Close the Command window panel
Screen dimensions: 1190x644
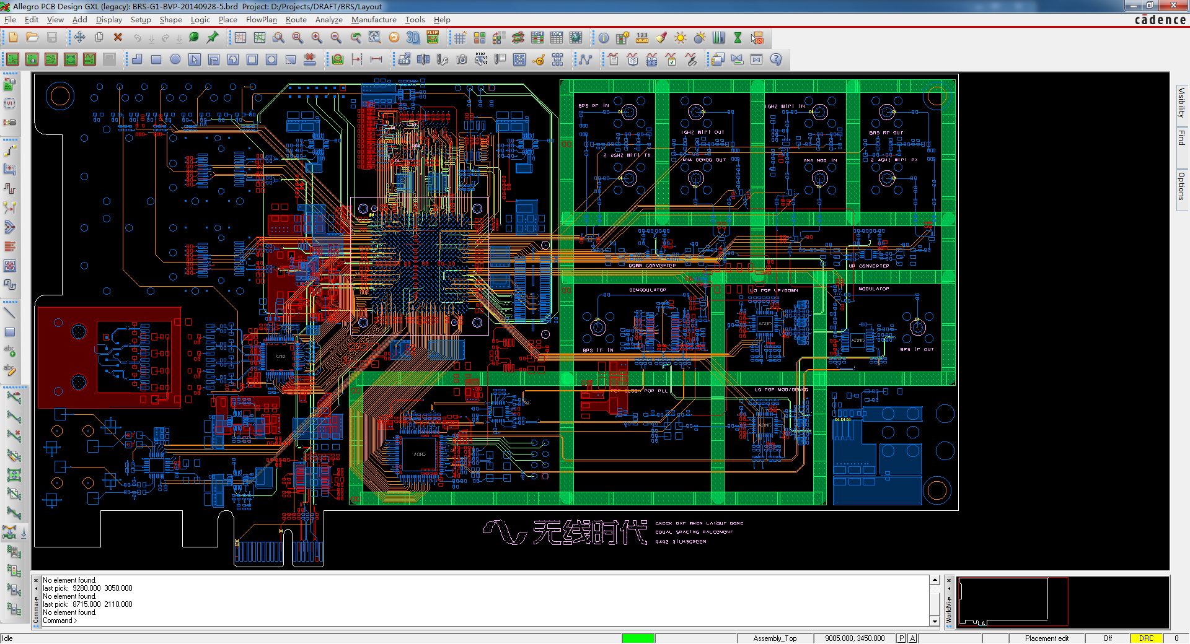pyautogui.click(x=36, y=580)
